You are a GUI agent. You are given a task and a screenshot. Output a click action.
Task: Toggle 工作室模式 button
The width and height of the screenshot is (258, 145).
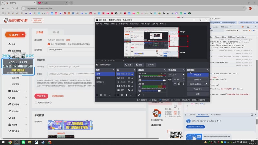click(x=198, y=89)
